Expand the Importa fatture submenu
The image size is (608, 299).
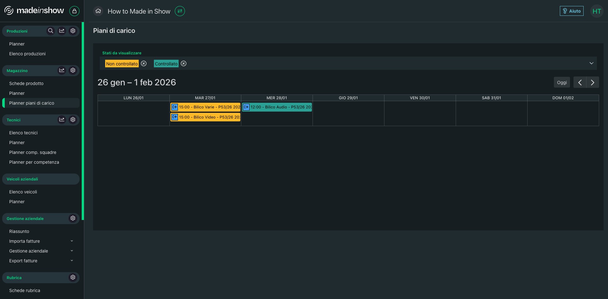[x=72, y=241]
